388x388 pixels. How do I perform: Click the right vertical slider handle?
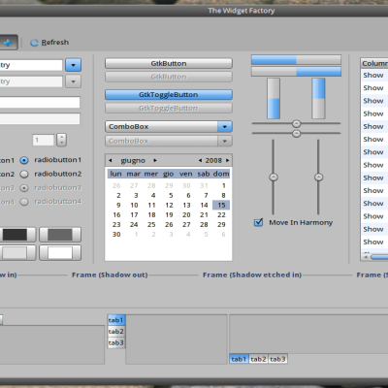click(x=318, y=178)
